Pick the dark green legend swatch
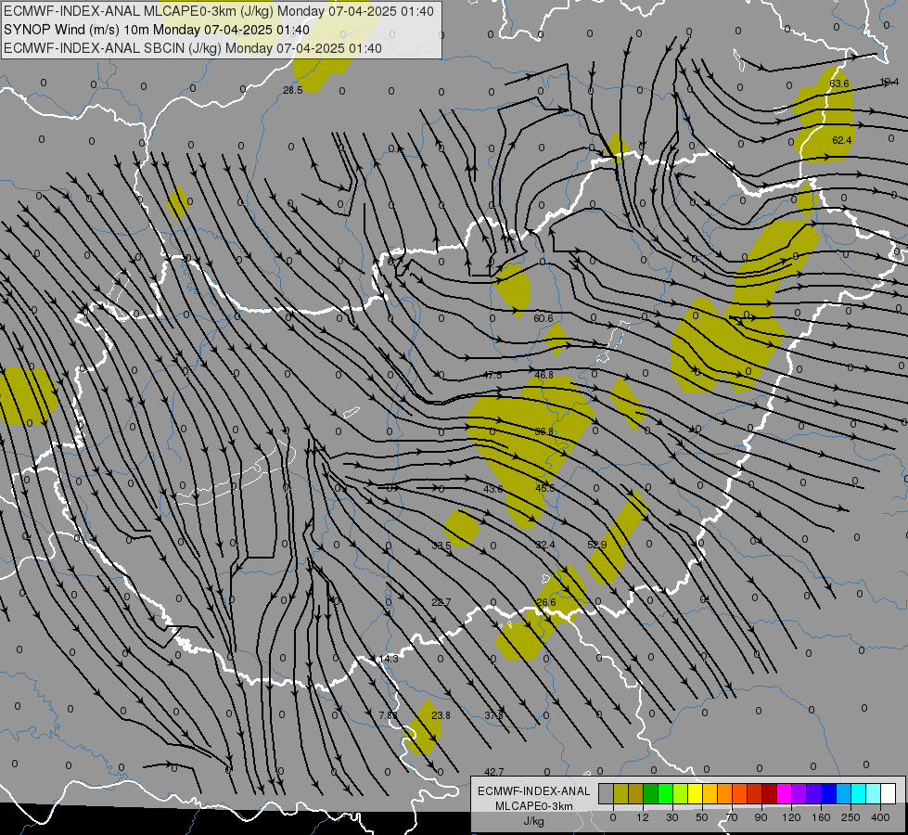The image size is (908, 835). 651,793
